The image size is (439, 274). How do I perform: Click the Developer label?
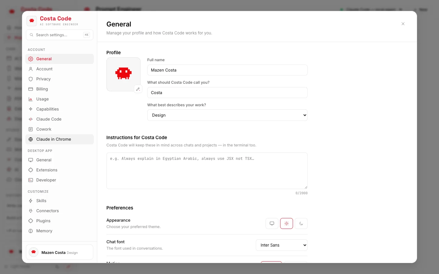[46, 180]
